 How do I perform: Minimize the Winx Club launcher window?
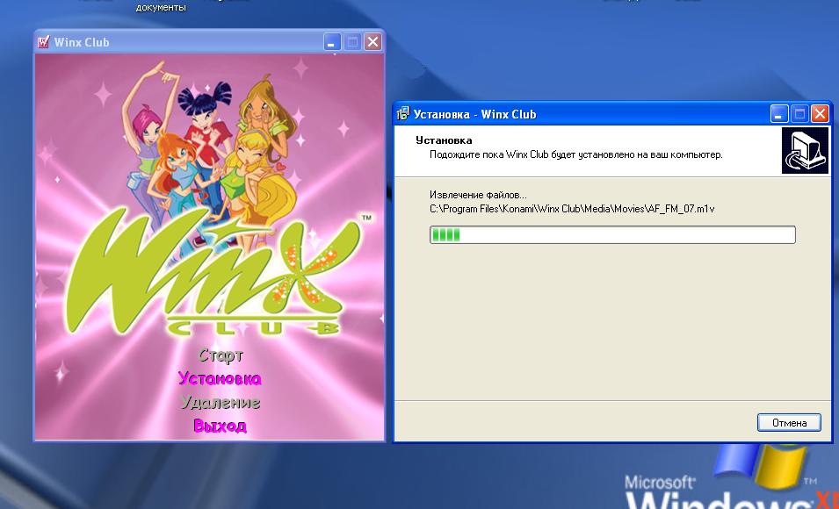click(332, 42)
